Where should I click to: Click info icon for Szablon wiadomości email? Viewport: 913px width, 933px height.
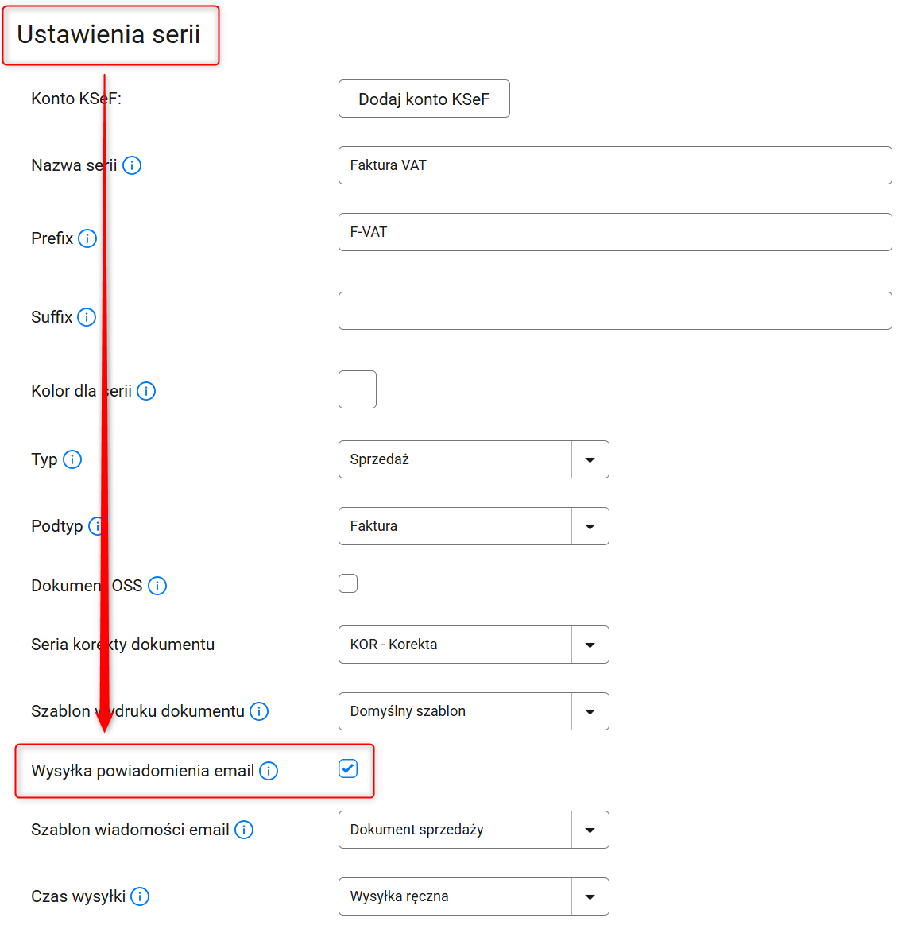coord(244,830)
